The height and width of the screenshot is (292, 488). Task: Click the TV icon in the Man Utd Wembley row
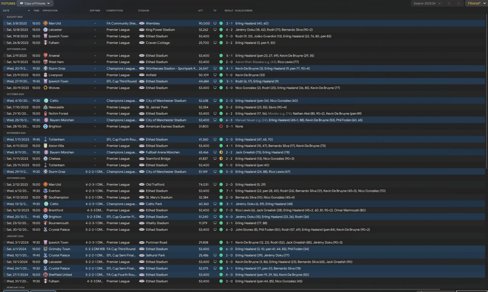click(215, 23)
